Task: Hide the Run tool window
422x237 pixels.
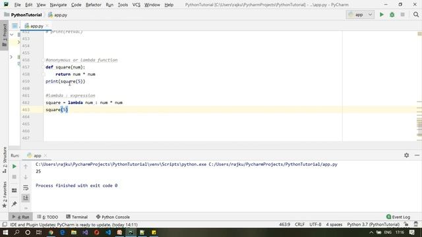Action: [417, 155]
